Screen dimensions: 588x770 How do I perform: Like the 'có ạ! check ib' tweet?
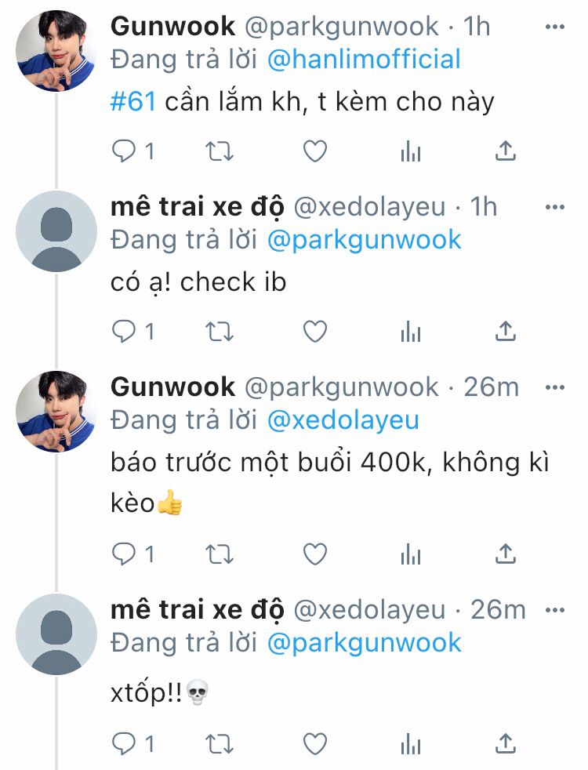[x=314, y=332]
